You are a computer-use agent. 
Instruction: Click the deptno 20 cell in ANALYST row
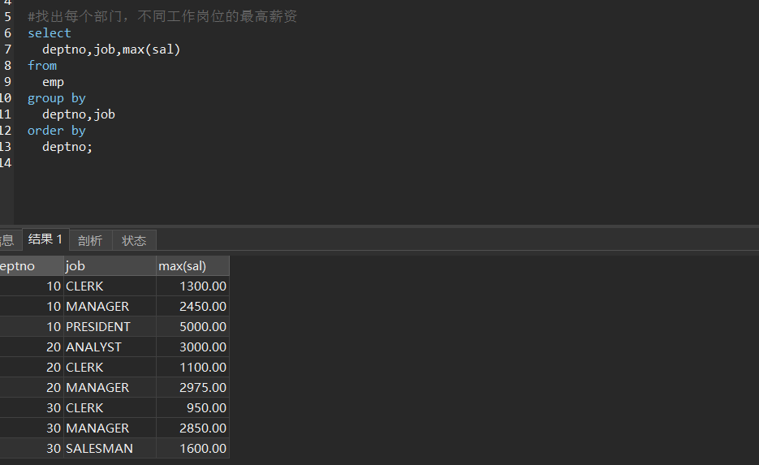pos(32,347)
